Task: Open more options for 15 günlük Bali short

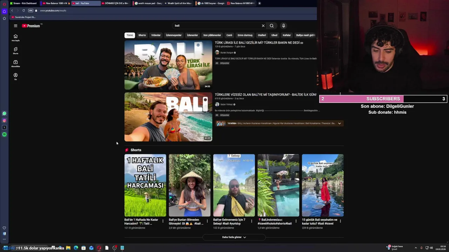Action: tap(340, 221)
